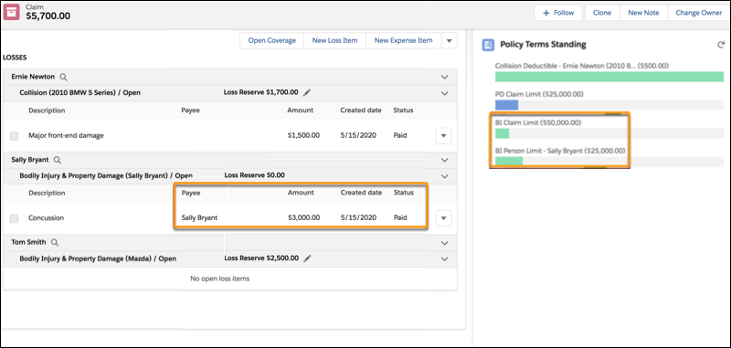Collapse the Collision (2010 BMW 5 Series) coverage
Image resolution: width=731 pixels, height=348 pixels.
[x=444, y=93]
